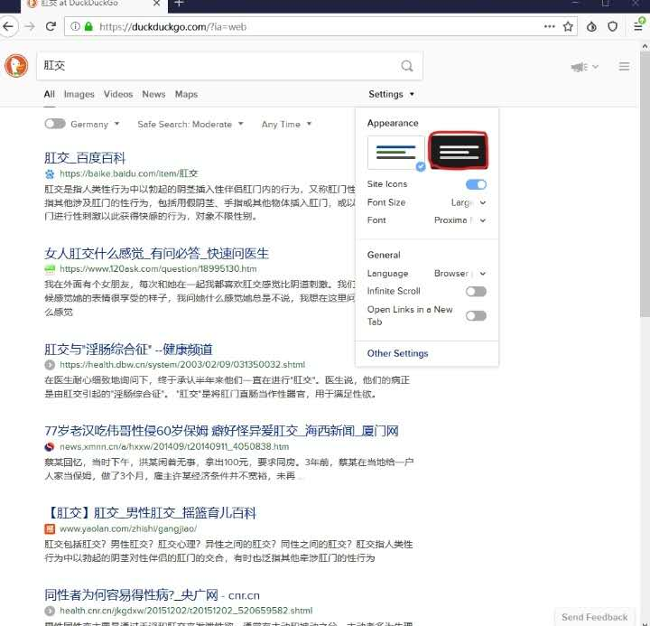Switch to News tab

point(153,94)
